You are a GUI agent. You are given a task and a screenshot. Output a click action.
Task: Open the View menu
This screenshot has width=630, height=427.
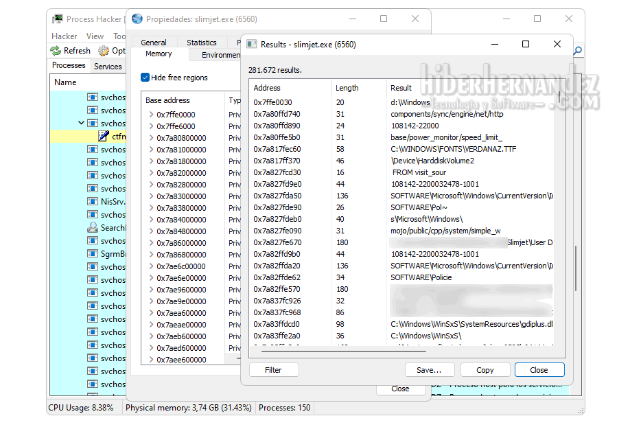point(95,36)
